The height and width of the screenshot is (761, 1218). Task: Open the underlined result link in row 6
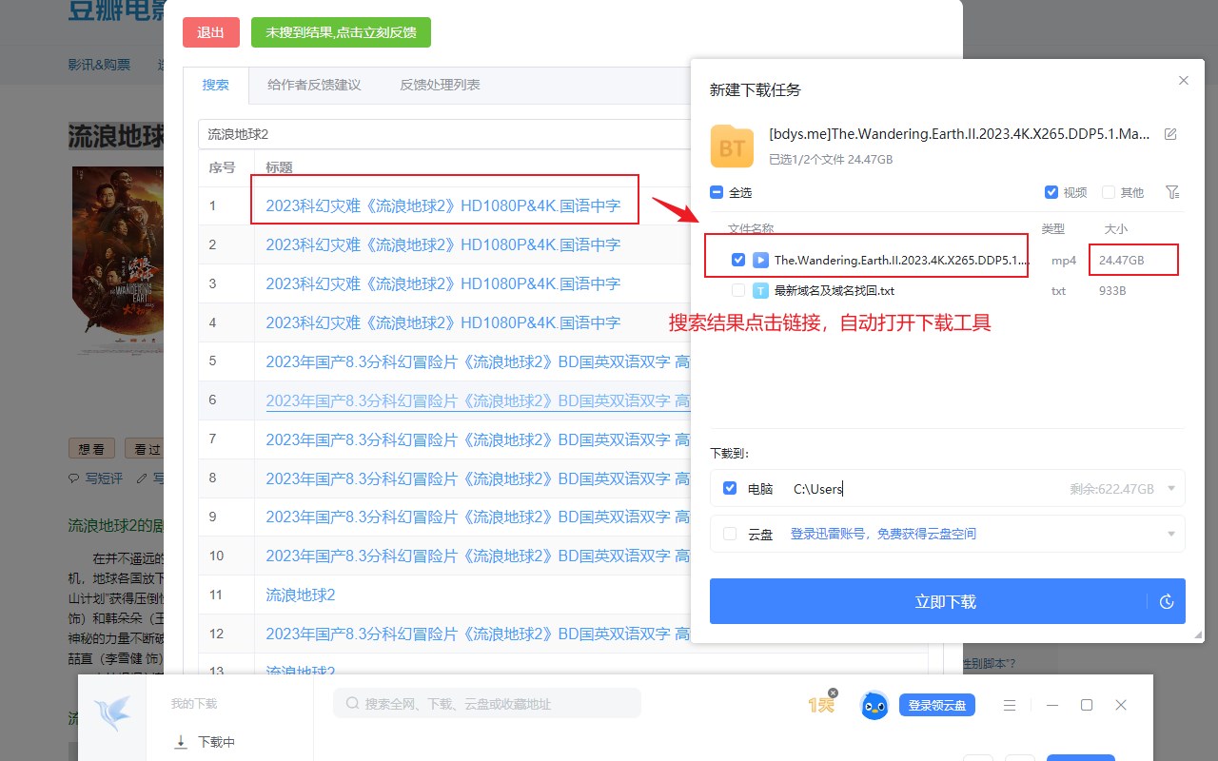(x=478, y=400)
